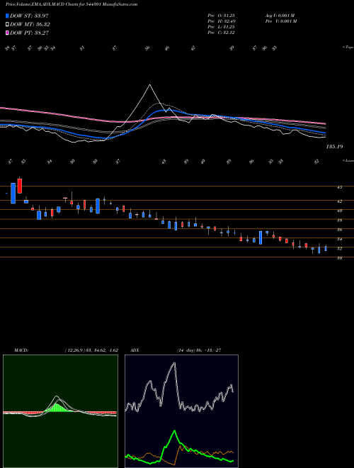Click the 30 price axis label

[x=339, y=258]
